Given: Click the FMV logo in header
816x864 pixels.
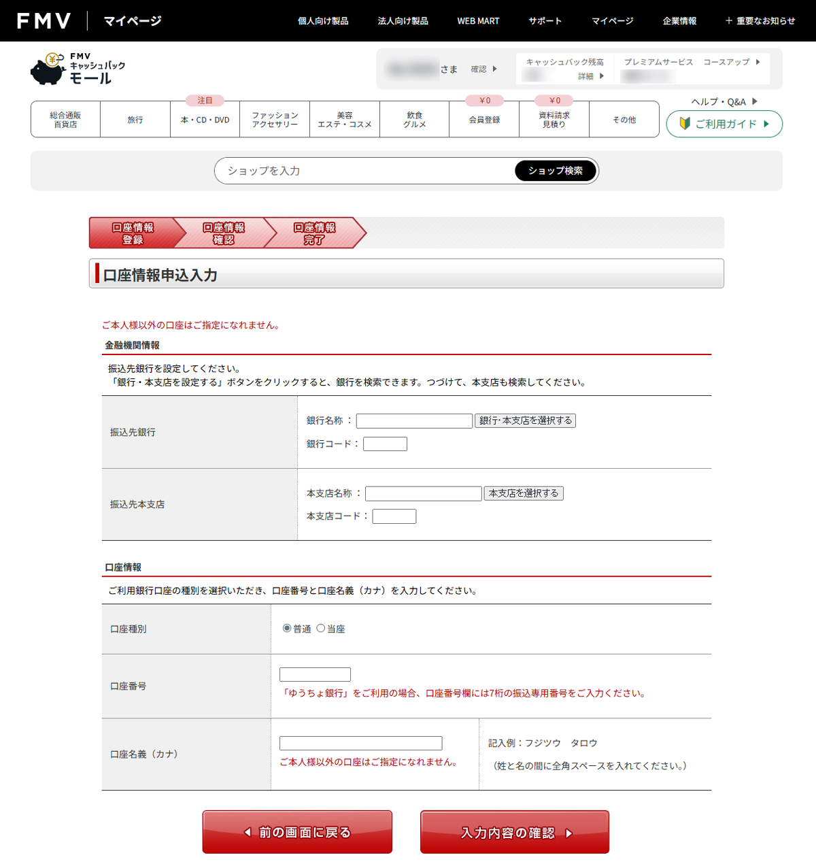Looking at the screenshot, I should [44, 21].
